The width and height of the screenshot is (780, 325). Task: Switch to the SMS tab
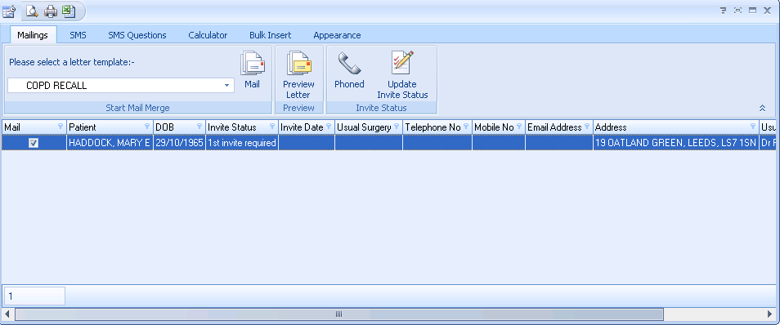pos(78,35)
